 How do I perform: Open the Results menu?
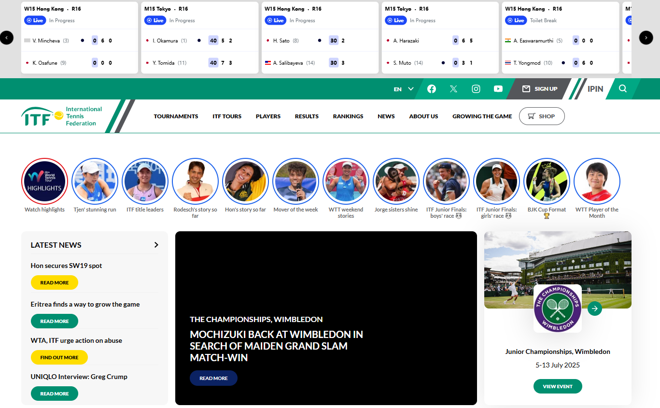tap(307, 116)
